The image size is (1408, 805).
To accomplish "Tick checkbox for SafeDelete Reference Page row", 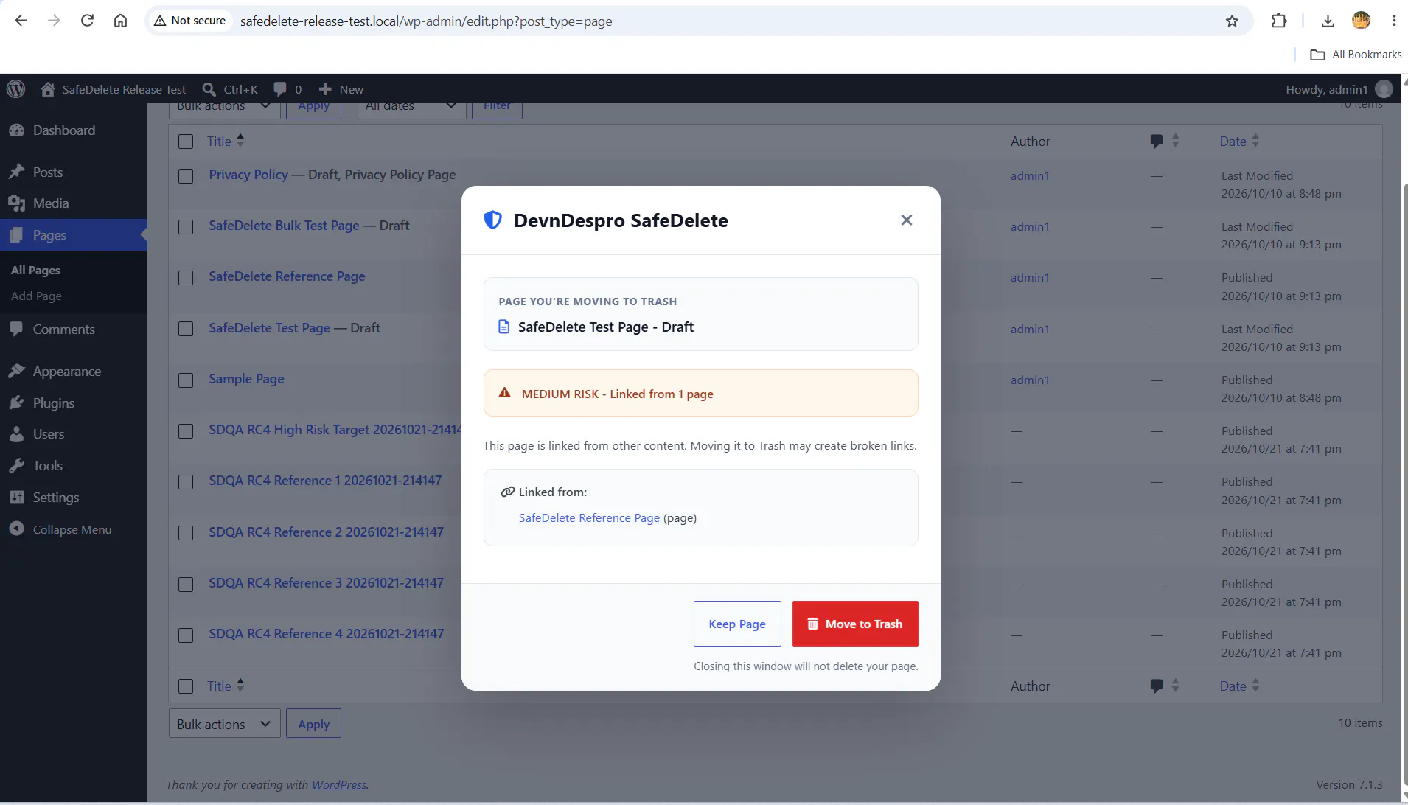I will tap(186, 278).
